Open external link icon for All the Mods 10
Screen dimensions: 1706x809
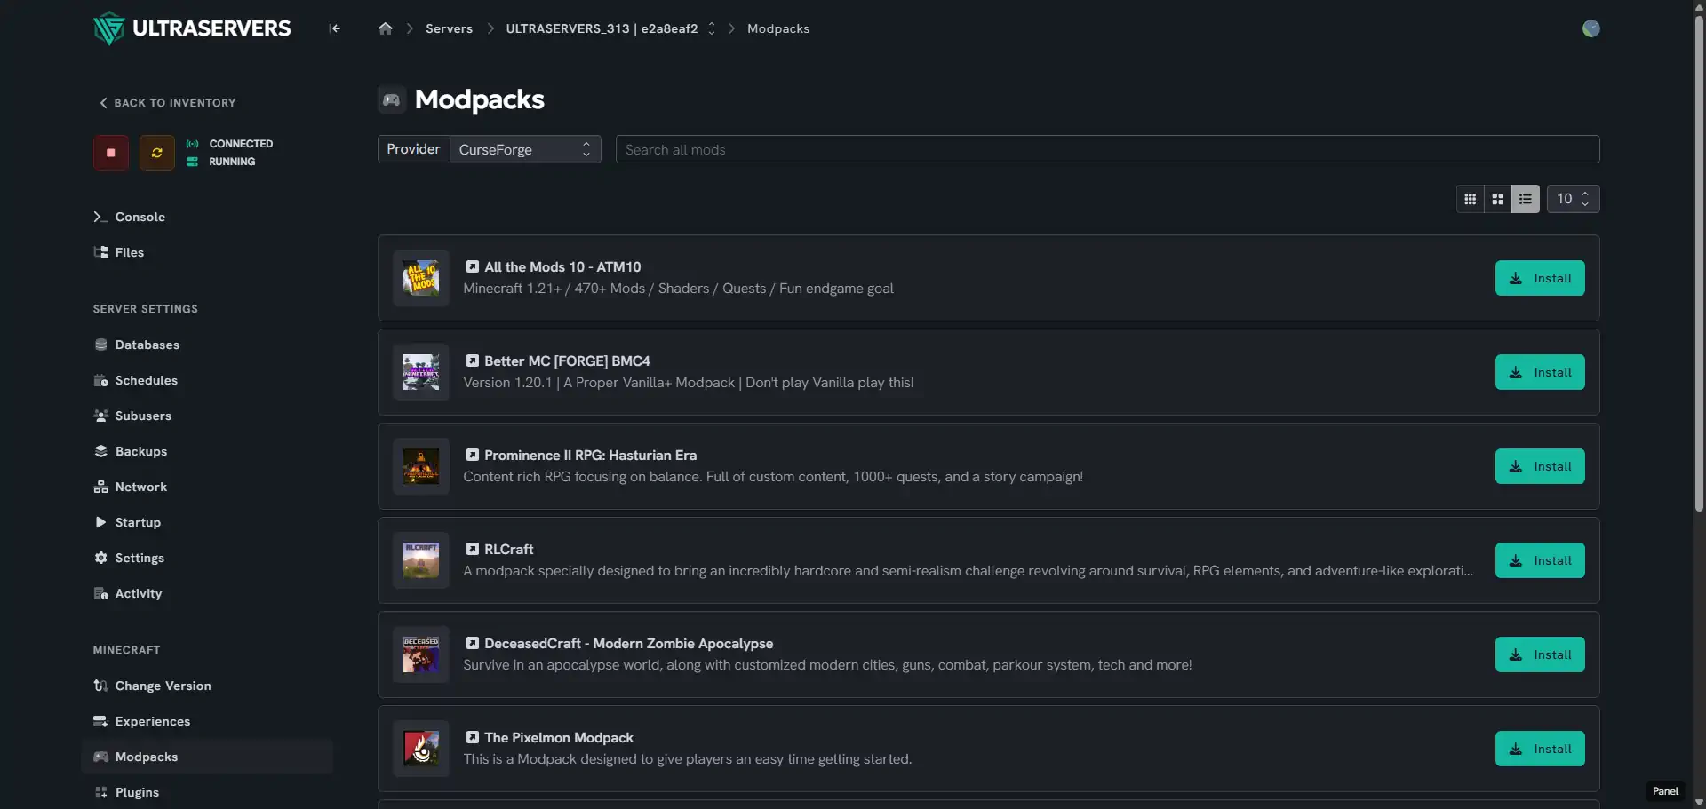coord(473,266)
